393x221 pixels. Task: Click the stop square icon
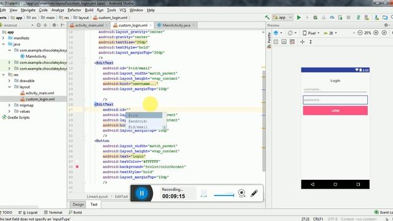coord(348,18)
